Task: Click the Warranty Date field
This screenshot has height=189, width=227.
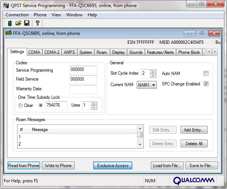Action: (x=83, y=89)
